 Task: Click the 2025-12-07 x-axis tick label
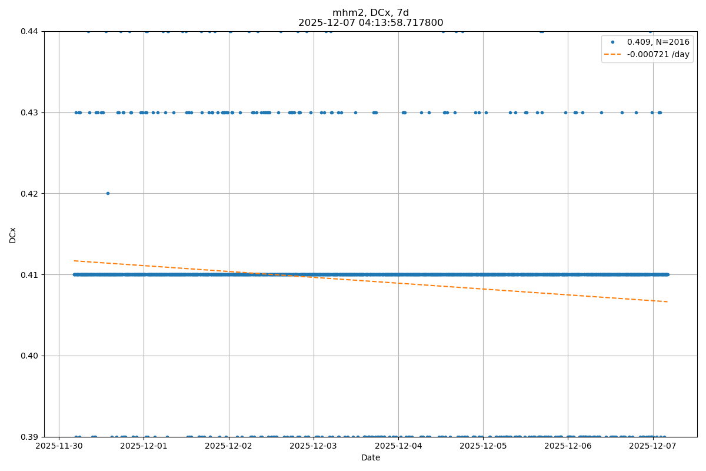653,446
